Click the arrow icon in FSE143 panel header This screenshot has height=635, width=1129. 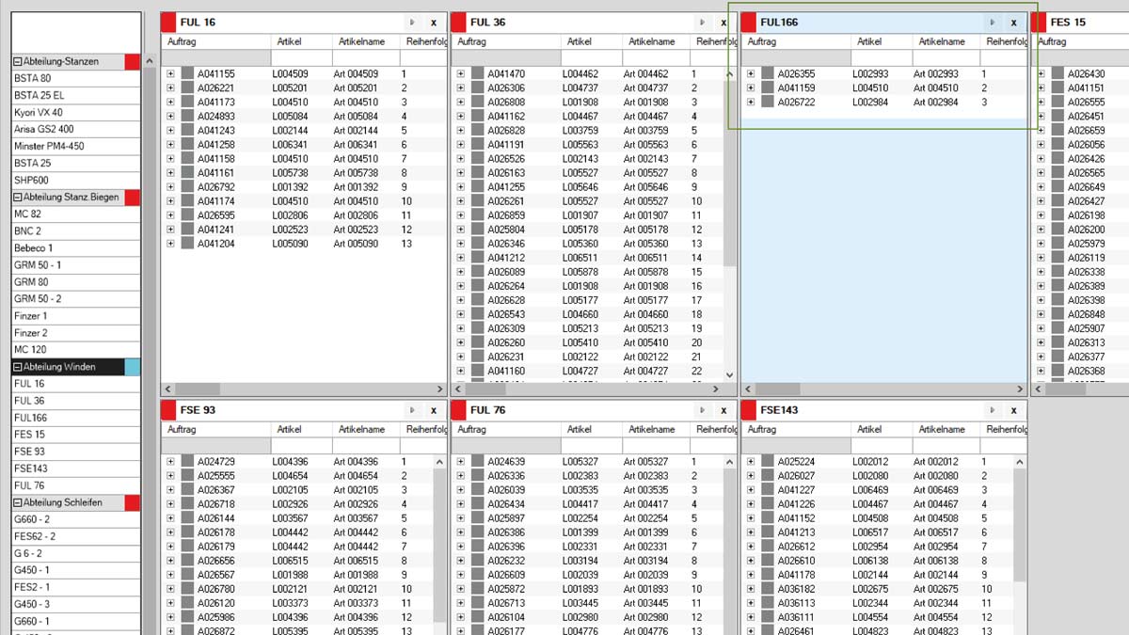[992, 410]
